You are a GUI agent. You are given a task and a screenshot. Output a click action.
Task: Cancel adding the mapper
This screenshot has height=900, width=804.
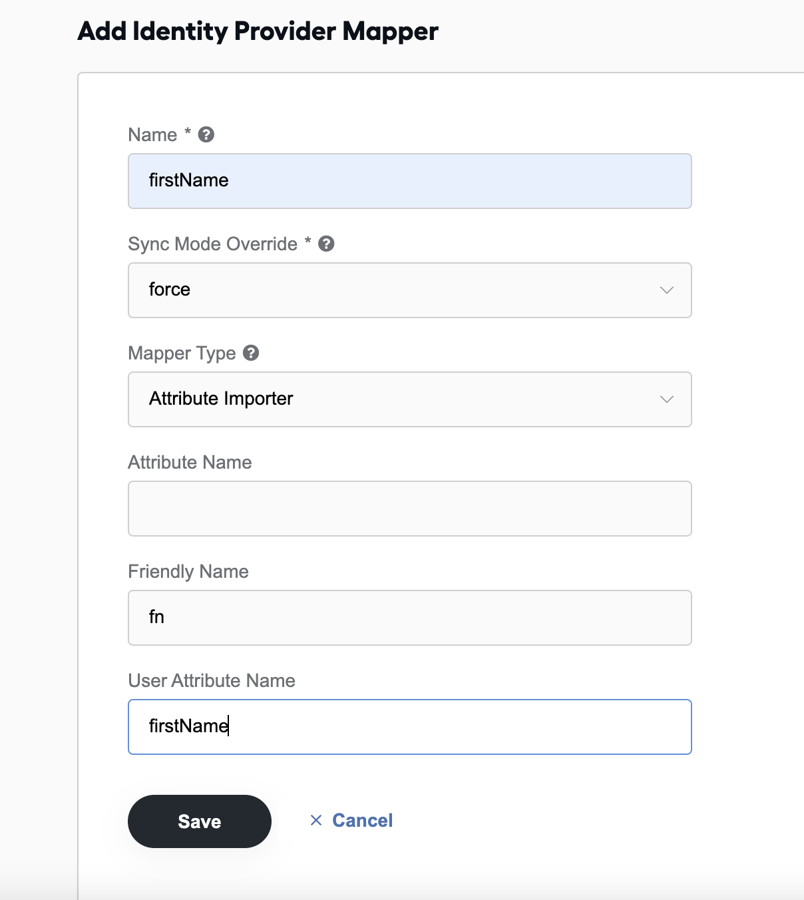coord(362,820)
